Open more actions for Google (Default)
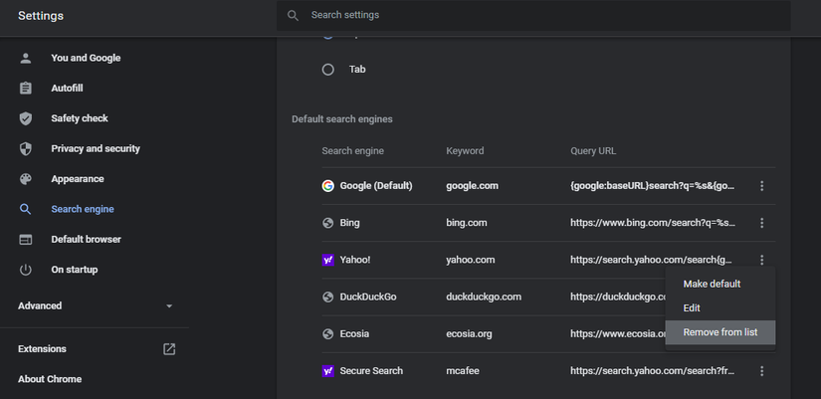Viewport: 821px width, 399px height. click(x=761, y=186)
